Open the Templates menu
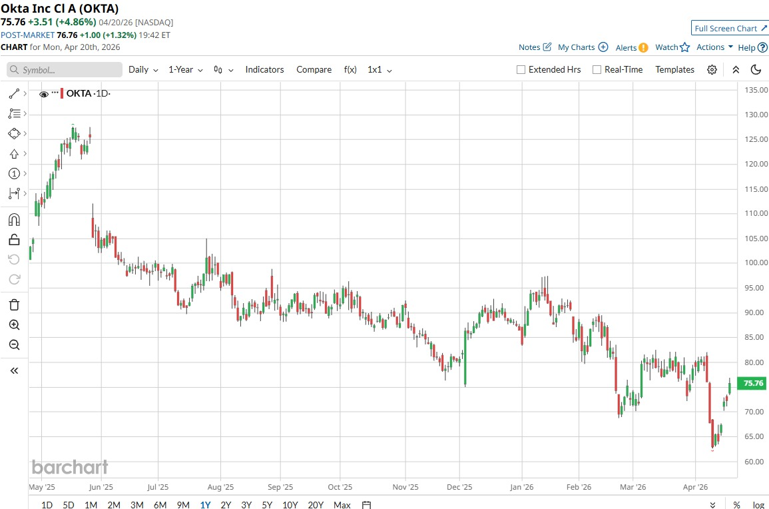This screenshot has height=509, width=769. pyautogui.click(x=674, y=70)
